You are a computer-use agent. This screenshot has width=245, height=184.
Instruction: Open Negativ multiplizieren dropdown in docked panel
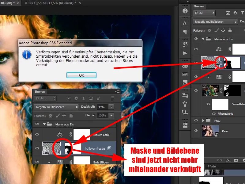click(215, 21)
